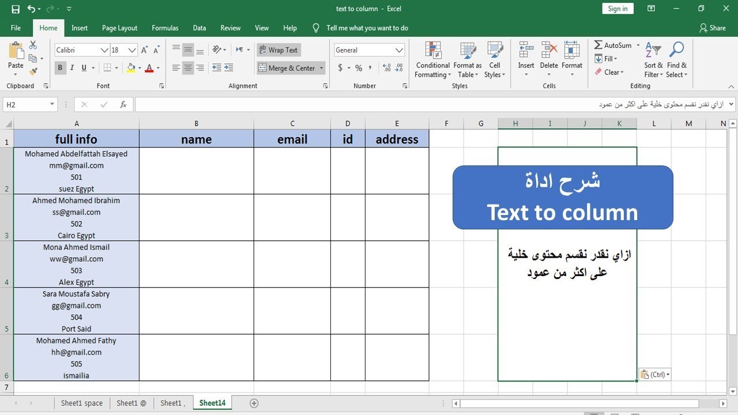Toggle center horizontal alignment
The height and width of the screenshot is (415, 738).
pos(188,68)
